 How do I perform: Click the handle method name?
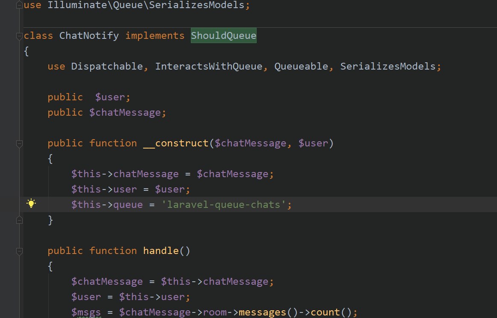coord(161,251)
